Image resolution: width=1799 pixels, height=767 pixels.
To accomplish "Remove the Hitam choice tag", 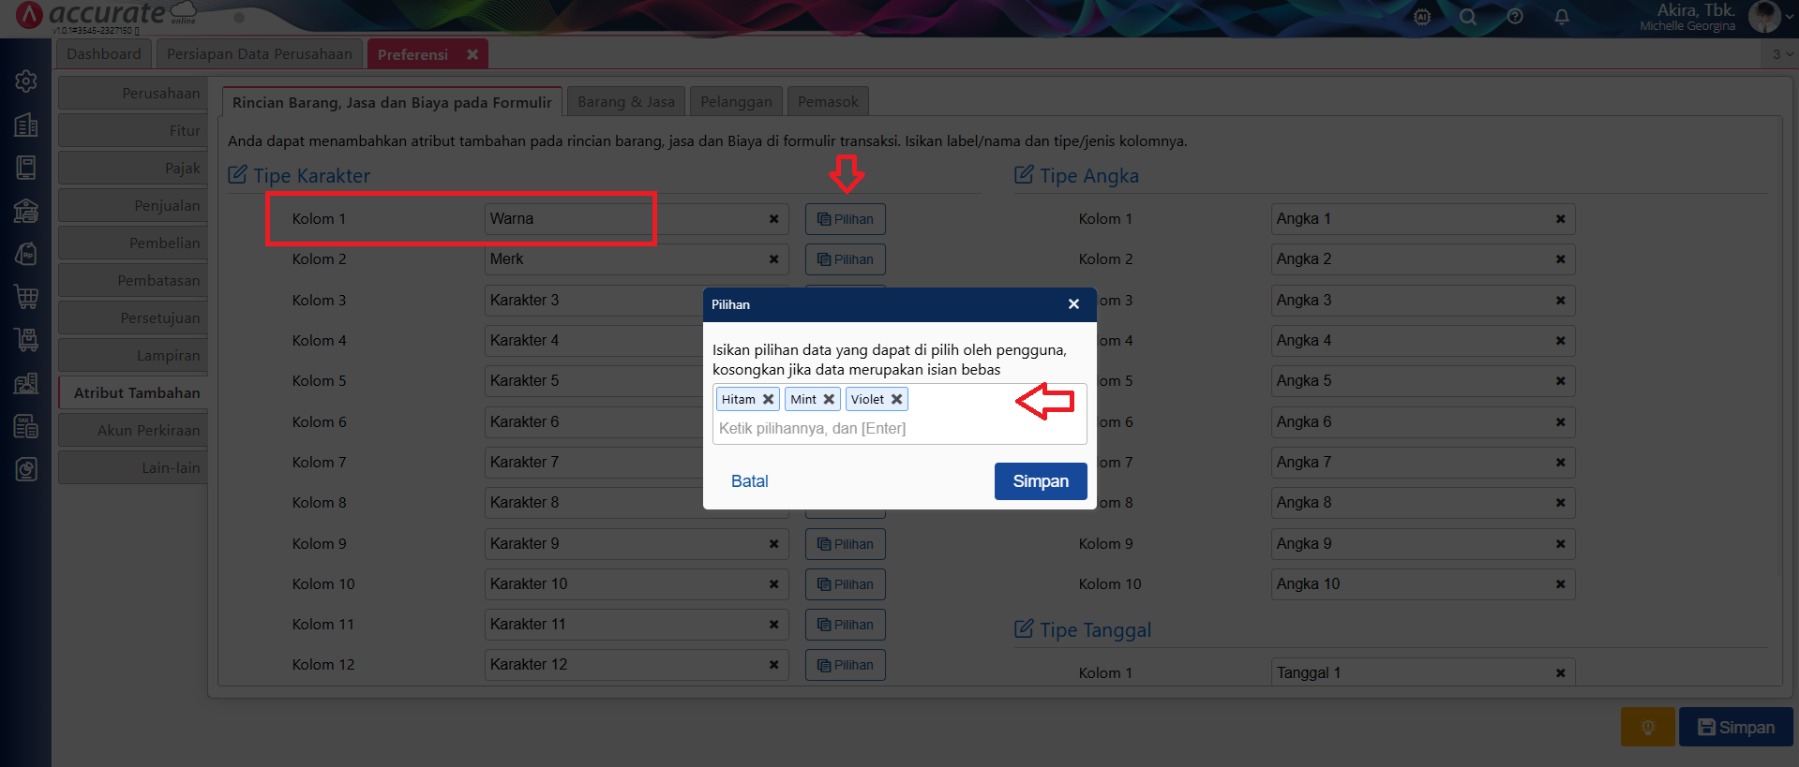I will (768, 399).
